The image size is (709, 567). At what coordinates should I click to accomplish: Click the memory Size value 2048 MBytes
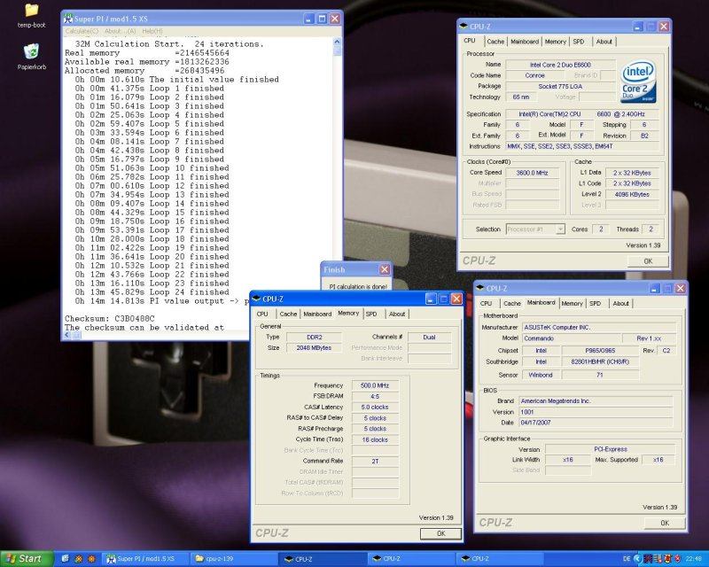coord(315,347)
